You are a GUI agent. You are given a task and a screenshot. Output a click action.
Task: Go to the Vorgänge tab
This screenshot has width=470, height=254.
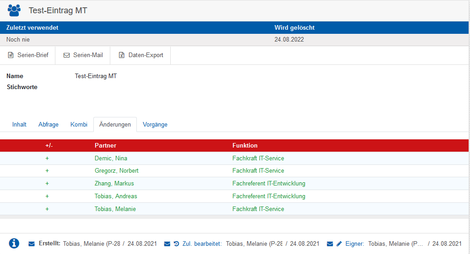[155, 125]
